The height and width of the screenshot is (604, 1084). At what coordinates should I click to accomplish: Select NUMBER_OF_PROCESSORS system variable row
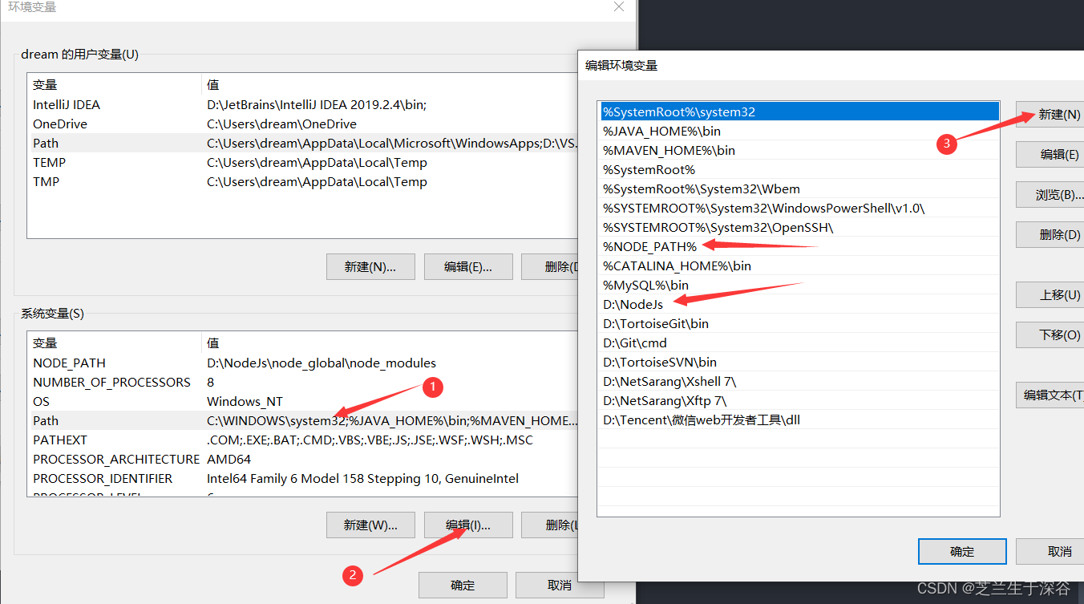coord(302,382)
